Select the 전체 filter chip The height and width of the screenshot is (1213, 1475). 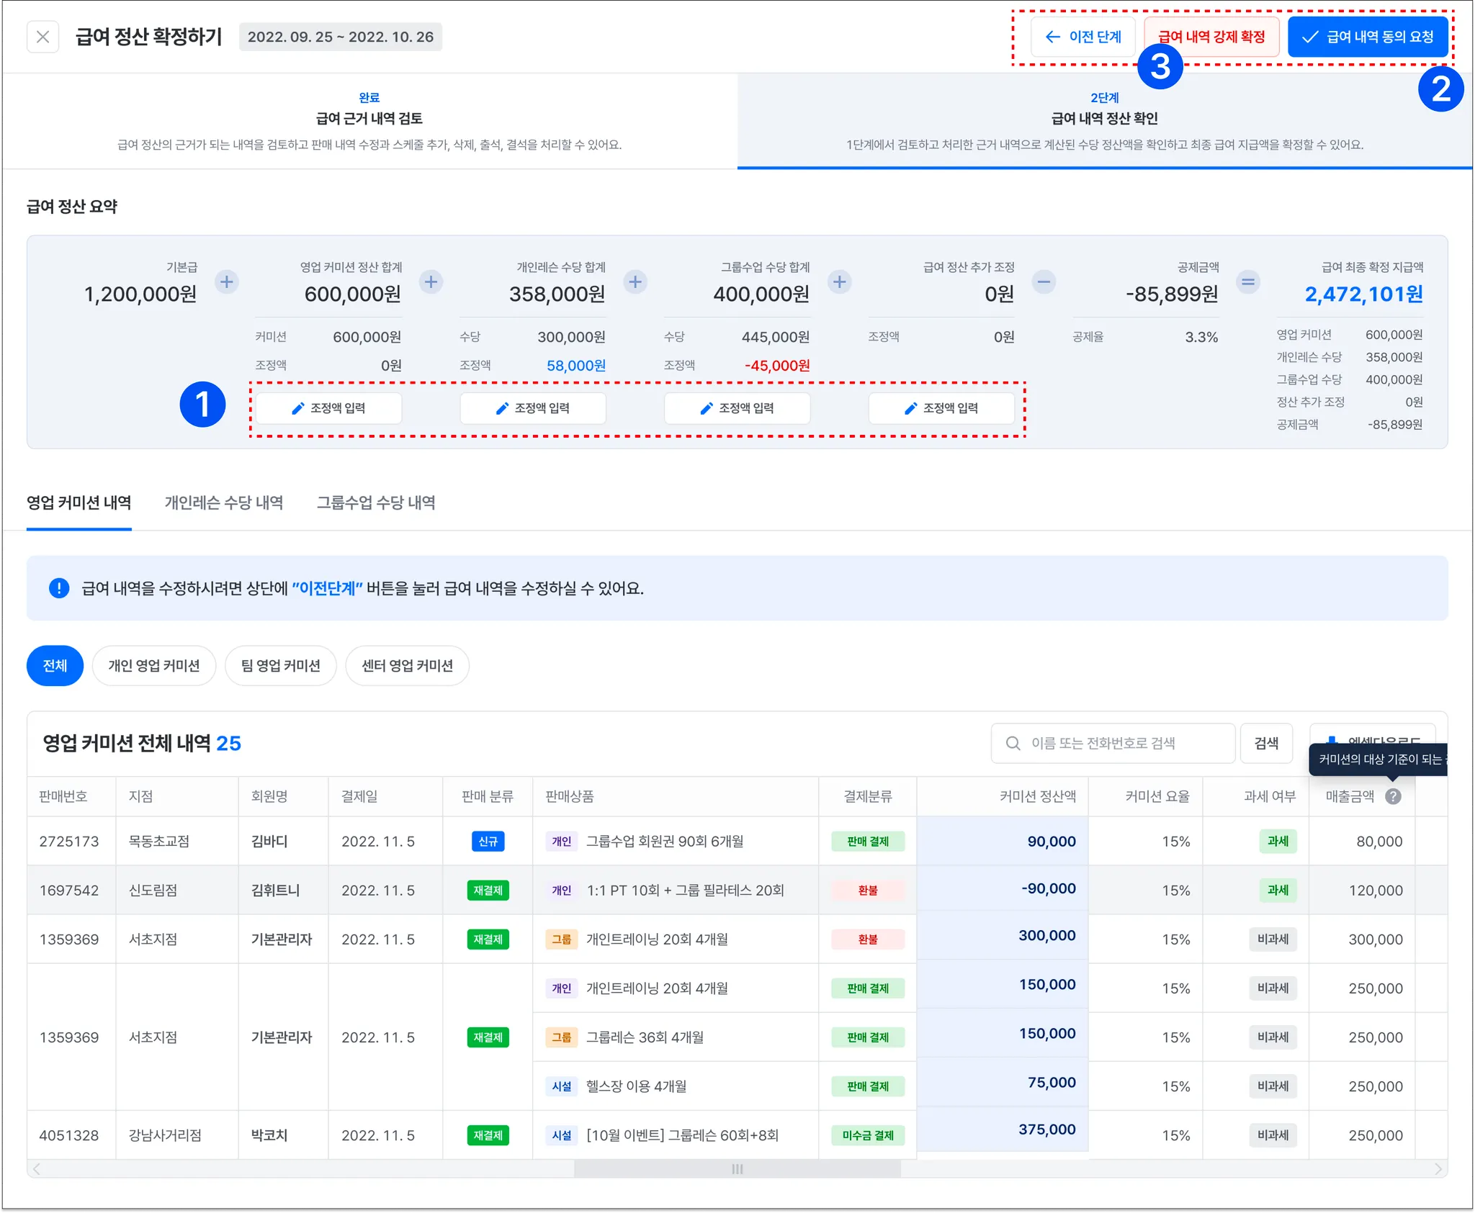click(55, 665)
